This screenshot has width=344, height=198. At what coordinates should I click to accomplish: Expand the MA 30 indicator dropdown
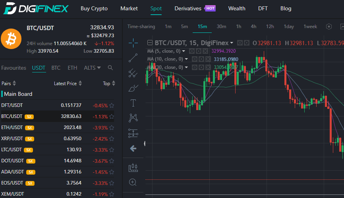pyautogui.click(x=186, y=67)
